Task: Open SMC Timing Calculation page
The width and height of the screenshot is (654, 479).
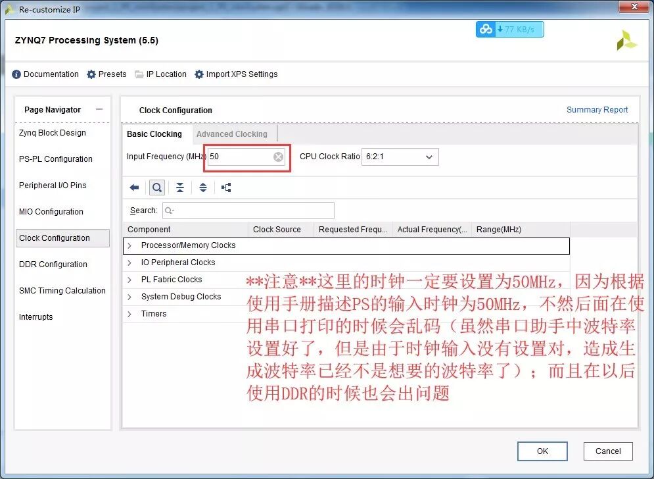Action: [62, 291]
